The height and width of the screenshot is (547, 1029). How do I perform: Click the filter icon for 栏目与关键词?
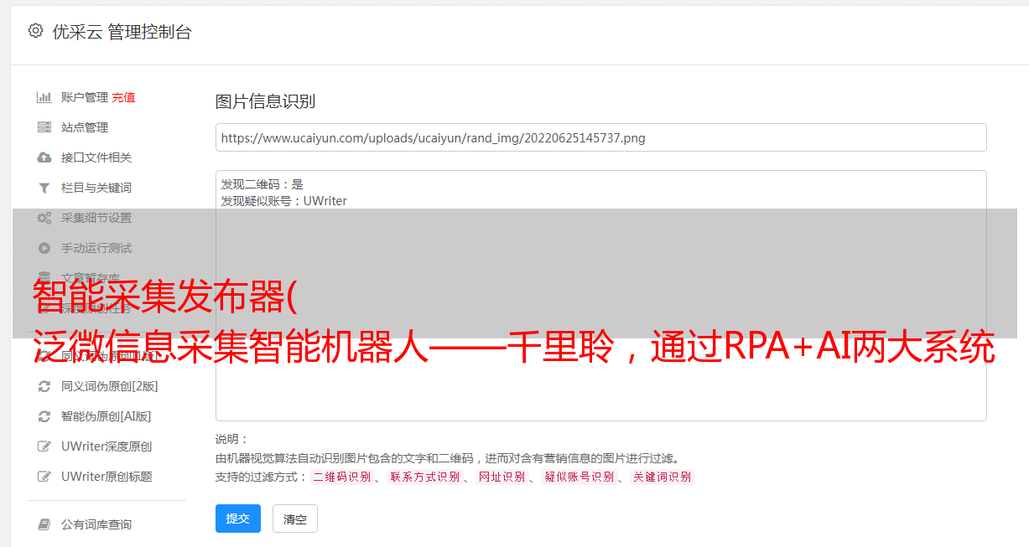44,188
